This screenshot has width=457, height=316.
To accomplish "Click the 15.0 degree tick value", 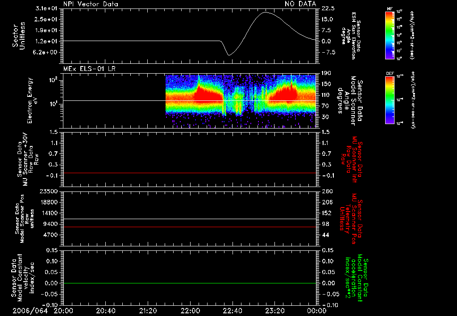I will [x=328, y=19].
